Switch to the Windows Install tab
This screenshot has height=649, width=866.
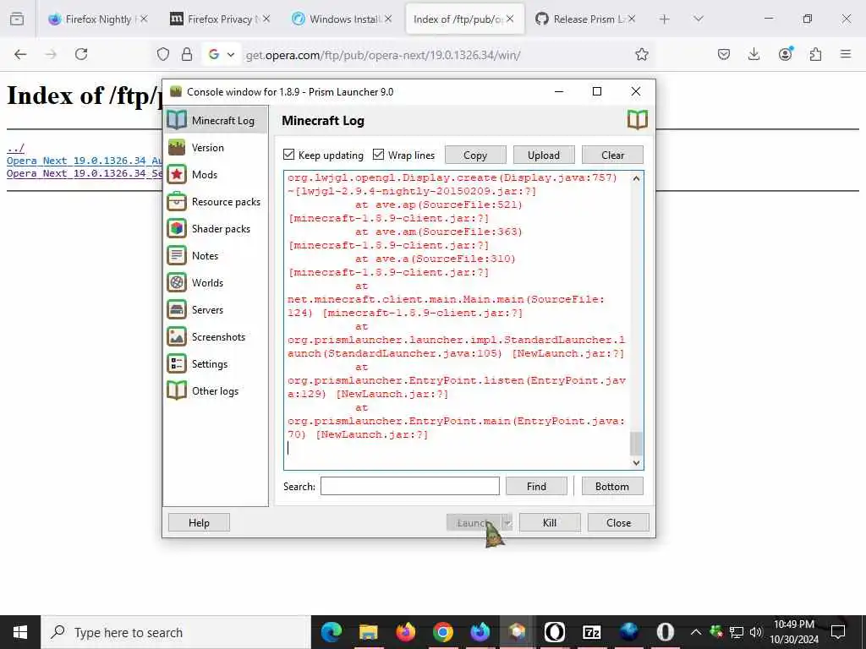click(342, 19)
